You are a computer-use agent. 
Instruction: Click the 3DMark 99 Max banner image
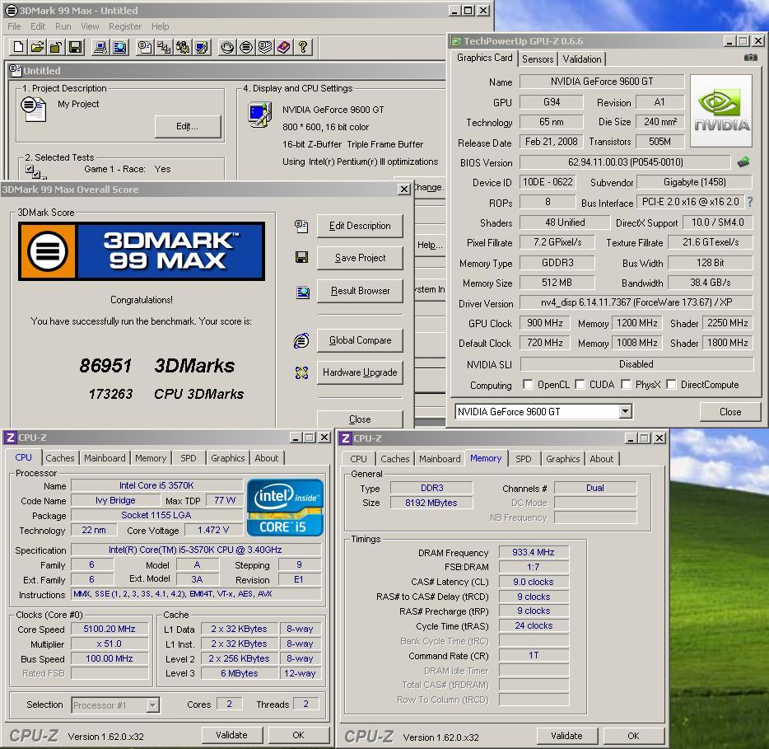[x=142, y=250]
